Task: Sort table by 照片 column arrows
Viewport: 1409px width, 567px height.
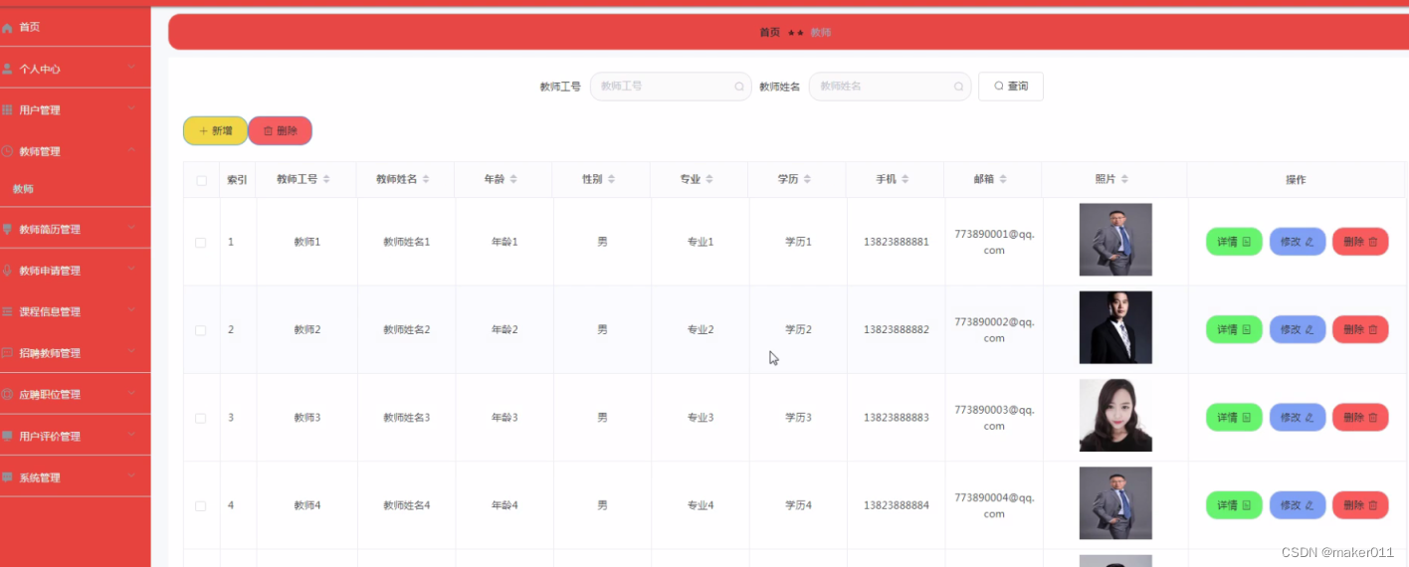Action: tap(1124, 179)
